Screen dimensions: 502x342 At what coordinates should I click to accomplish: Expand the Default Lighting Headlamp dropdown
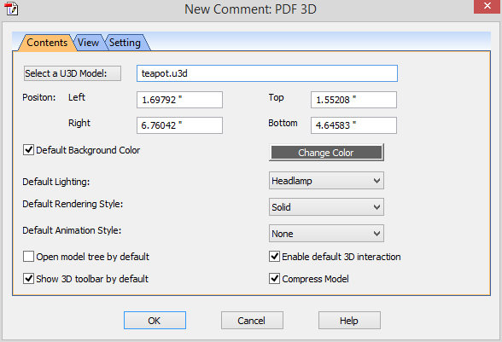[326, 181]
